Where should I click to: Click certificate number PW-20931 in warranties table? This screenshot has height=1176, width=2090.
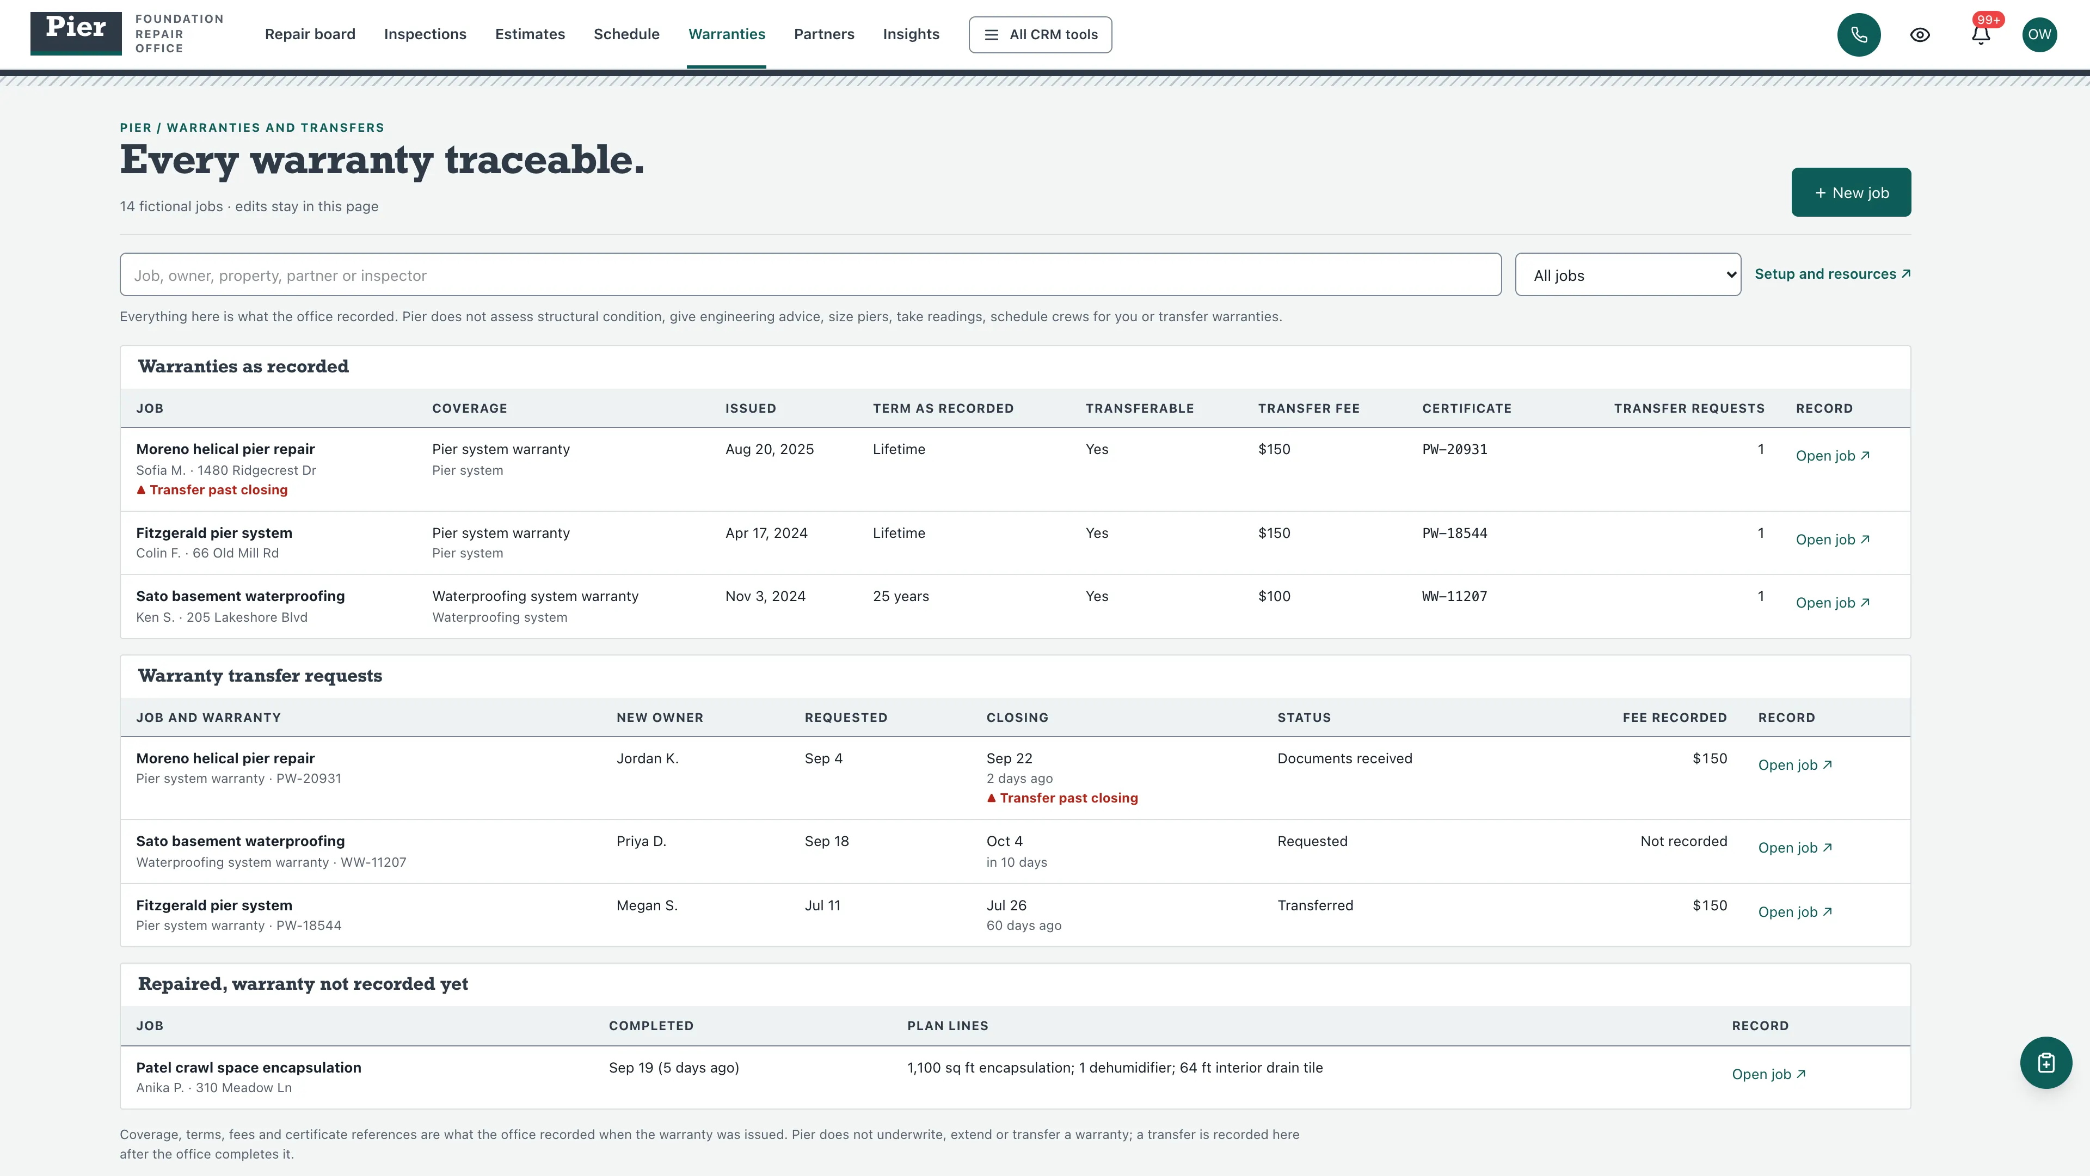coord(1455,450)
